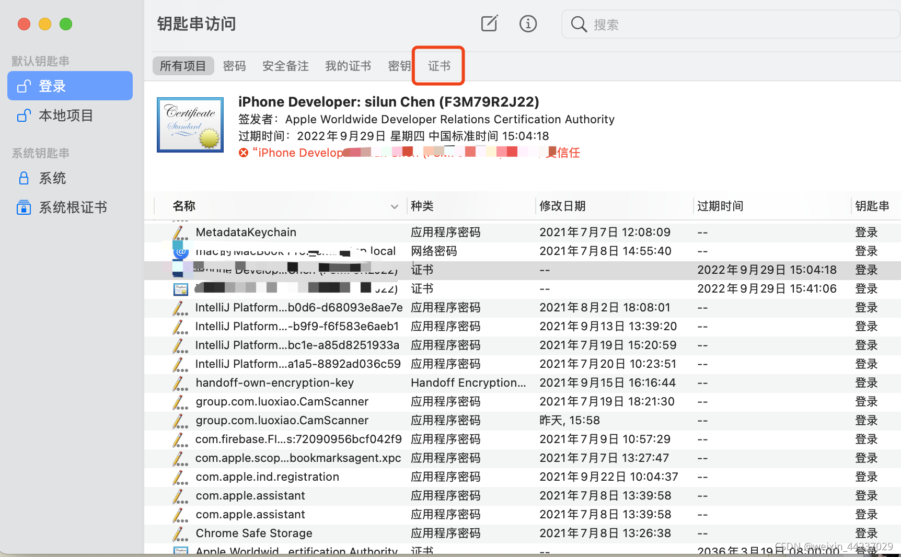This screenshot has width=901, height=557.
Task: Sort by the 名称 column header
Action: coord(184,206)
